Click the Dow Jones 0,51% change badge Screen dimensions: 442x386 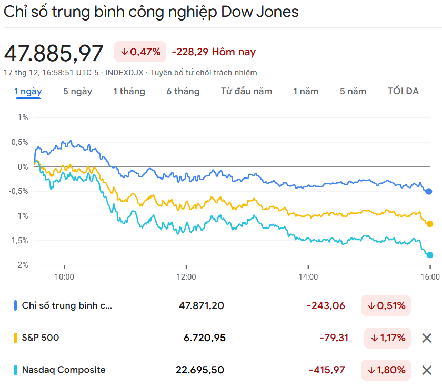[x=386, y=305]
